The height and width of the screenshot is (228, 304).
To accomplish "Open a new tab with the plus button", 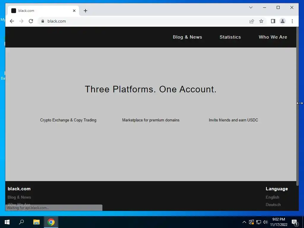I will click(85, 11).
